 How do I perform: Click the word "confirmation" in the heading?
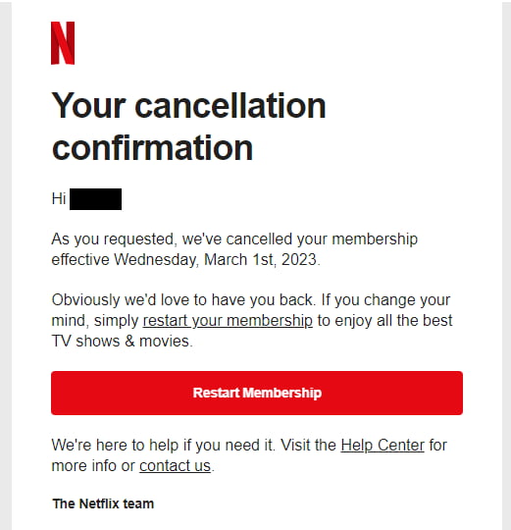152,147
